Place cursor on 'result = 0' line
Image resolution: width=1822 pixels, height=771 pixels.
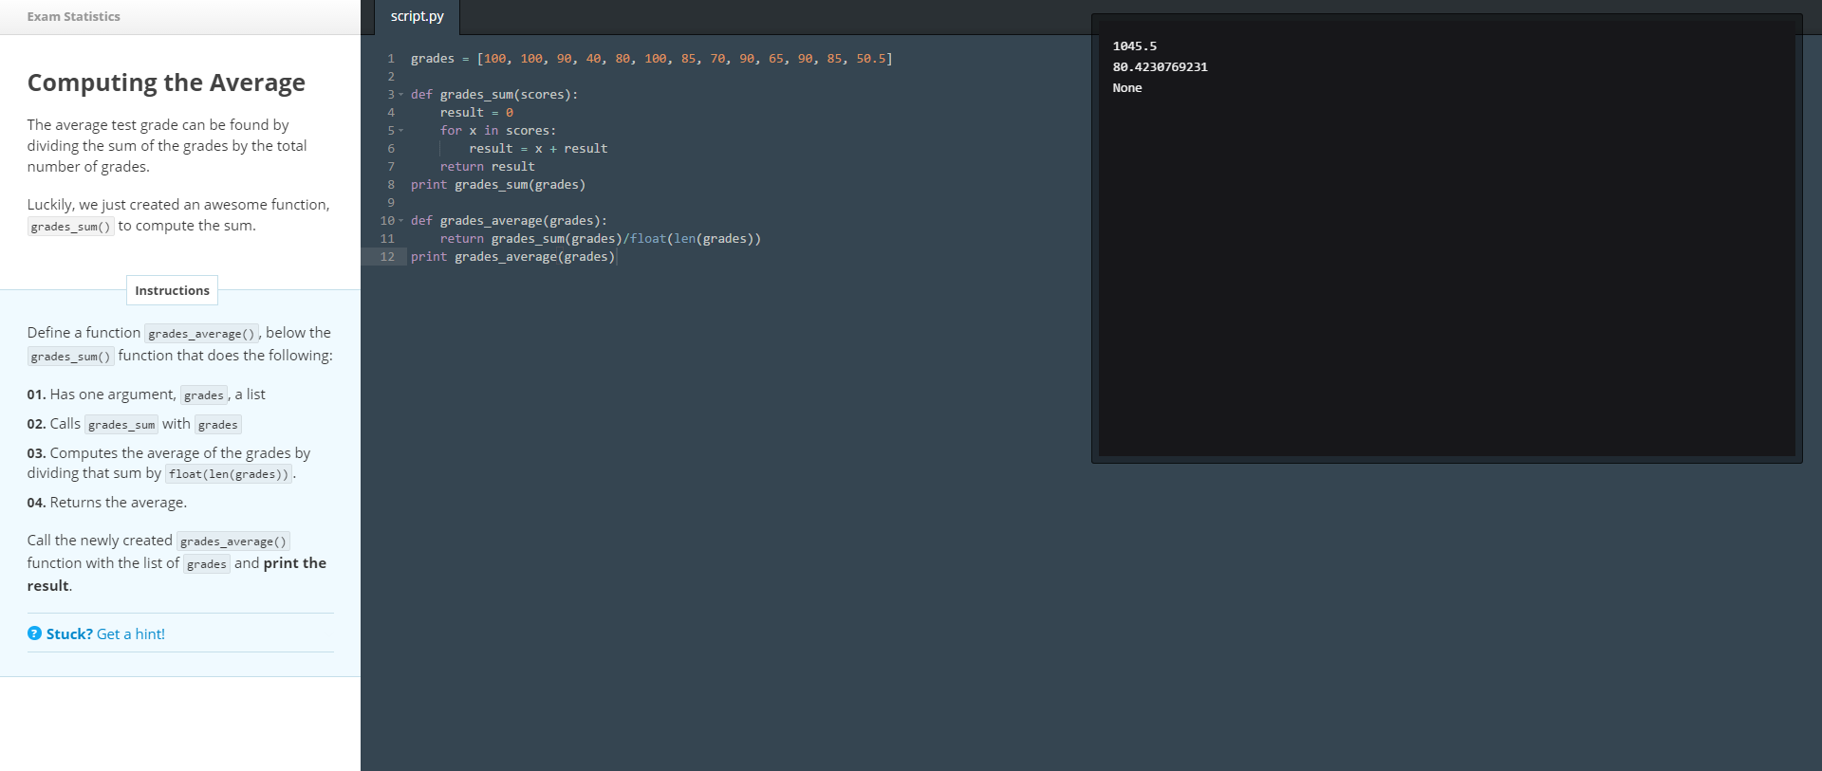476,113
